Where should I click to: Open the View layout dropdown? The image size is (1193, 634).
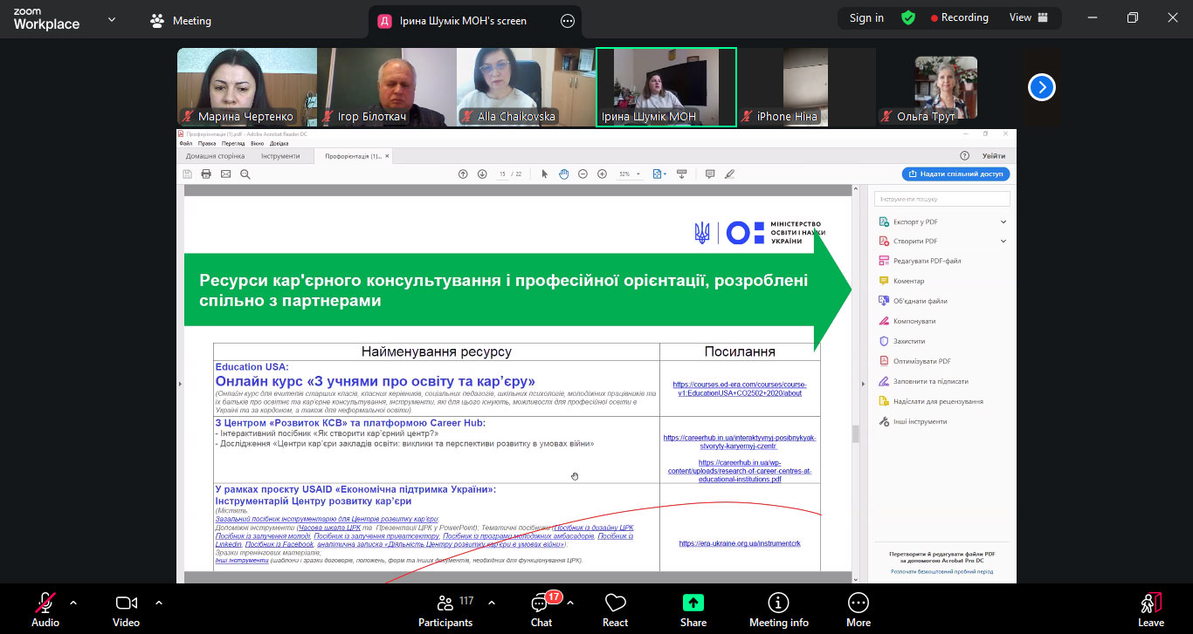pyautogui.click(x=1027, y=17)
